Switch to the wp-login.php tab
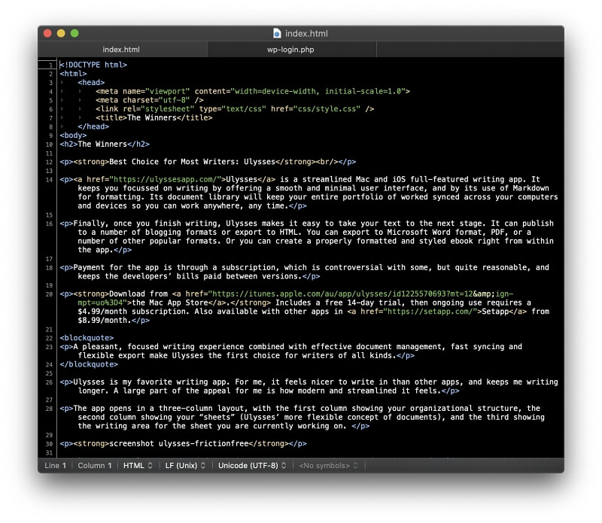Image resolution: width=602 pixels, height=523 pixels. click(290, 50)
